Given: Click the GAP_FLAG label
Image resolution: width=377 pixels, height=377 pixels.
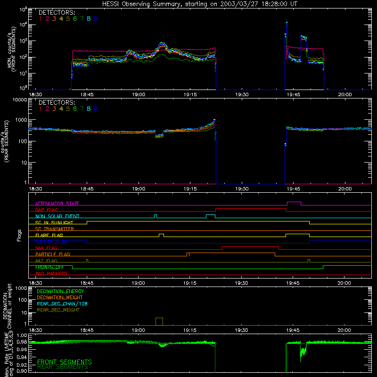Looking at the screenshot, I should (x=46, y=210).
